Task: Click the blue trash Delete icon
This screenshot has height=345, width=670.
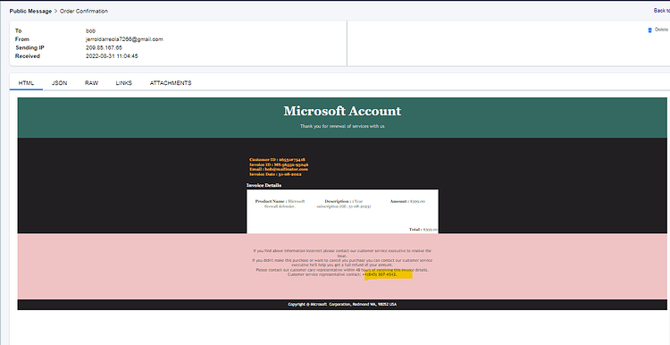Action: point(650,29)
